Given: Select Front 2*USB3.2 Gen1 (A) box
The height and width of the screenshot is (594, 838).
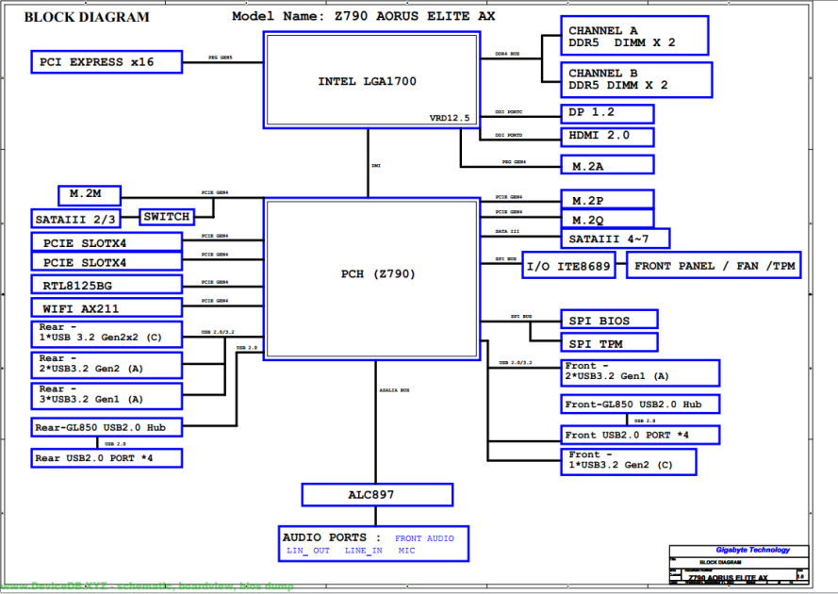Looking at the screenshot, I should [640, 373].
